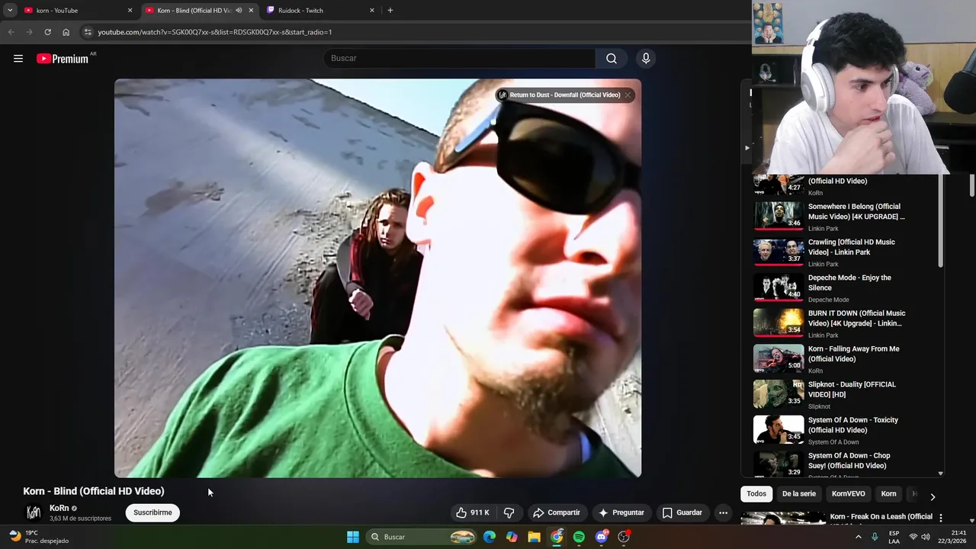Subscribe with the Suscribirme button
The image size is (976, 549).
tap(152, 512)
